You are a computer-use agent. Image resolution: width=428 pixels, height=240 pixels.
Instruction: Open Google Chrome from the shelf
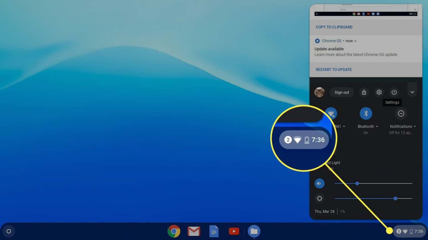click(174, 231)
